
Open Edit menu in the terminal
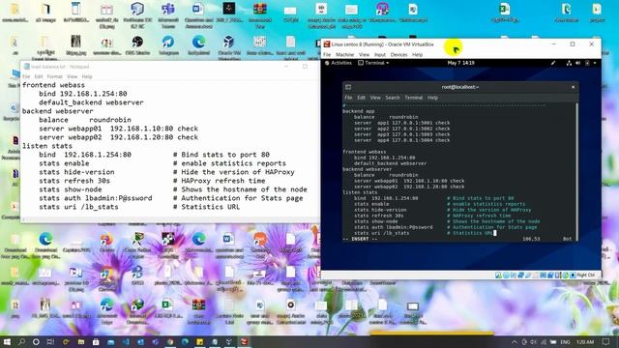pyautogui.click(x=361, y=98)
